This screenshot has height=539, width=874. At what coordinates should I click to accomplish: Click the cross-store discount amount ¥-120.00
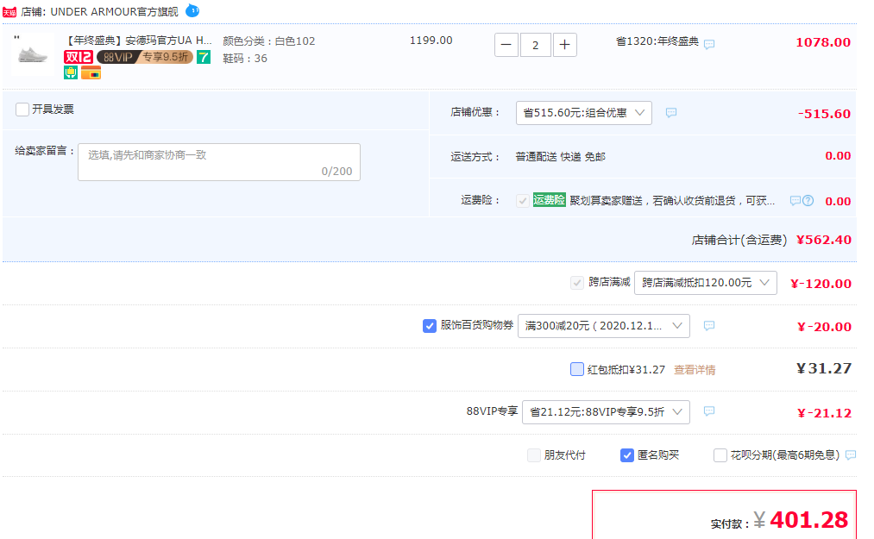coord(821,284)
